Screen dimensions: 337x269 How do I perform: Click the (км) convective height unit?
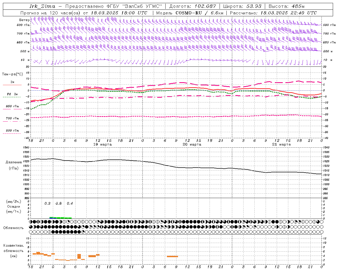coord(13,256)
